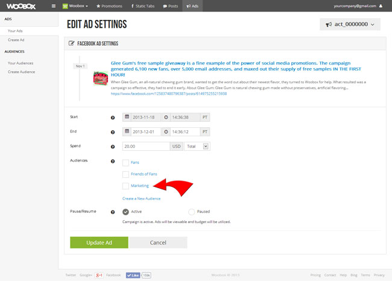The width and height of the screenshot is (392, 281).
Task: Open the Privacy footer link
Action: [379, 275]
